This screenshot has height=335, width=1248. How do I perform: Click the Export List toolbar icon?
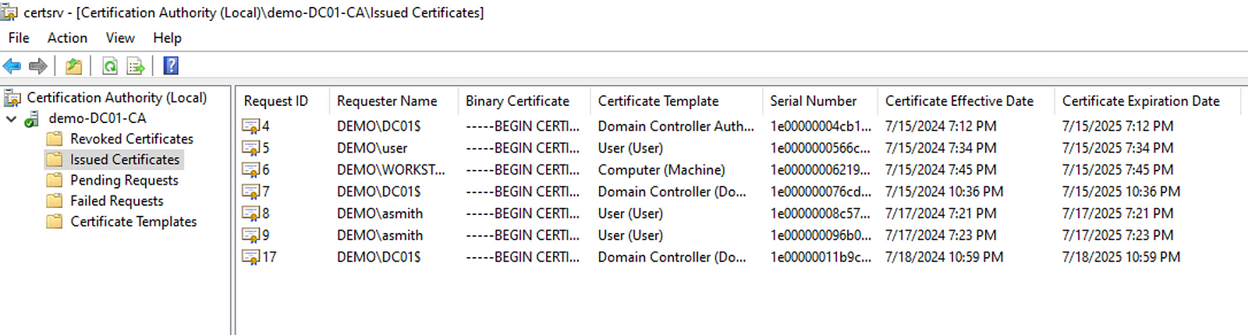[x=136, y=66]
